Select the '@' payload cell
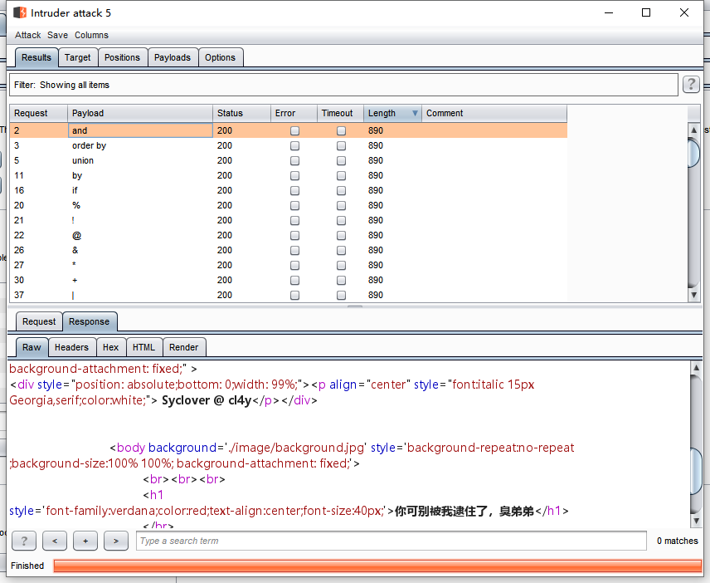710x583 pixels. coord(140,235)
